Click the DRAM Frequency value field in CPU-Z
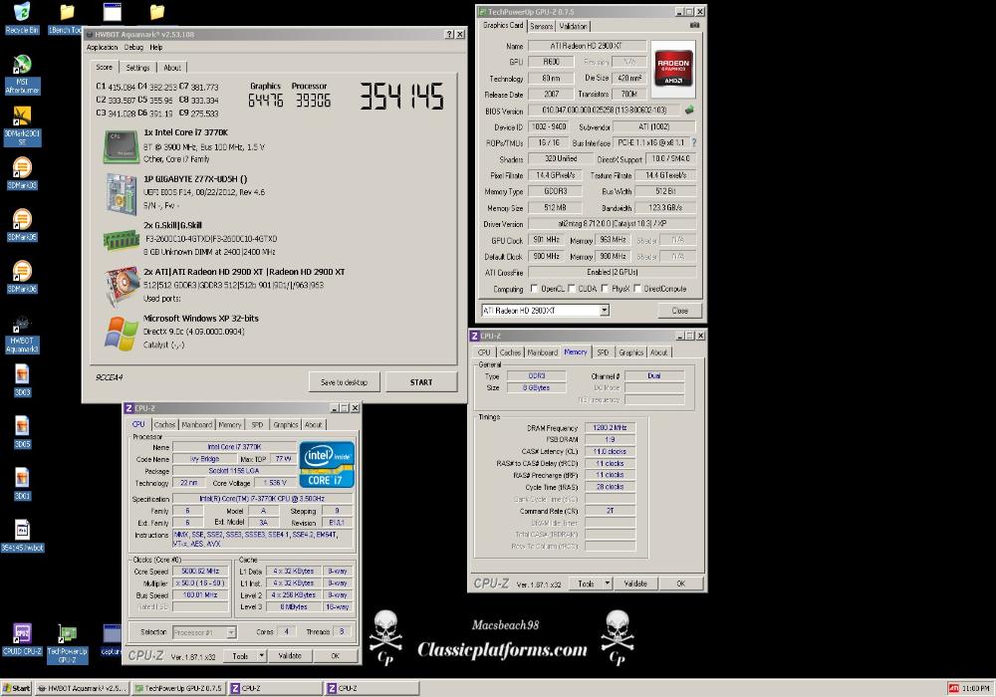The height and width of the screenshot is (697, 996). 610,428
